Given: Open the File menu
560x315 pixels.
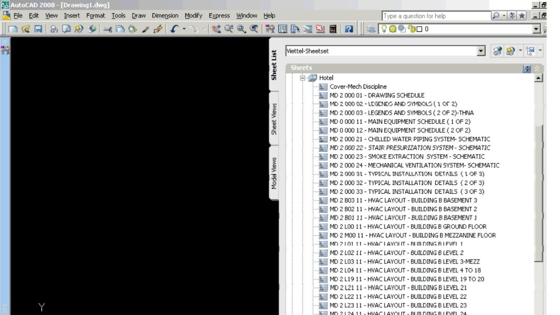Looking at the screenshot, I should [x=18, y=15].
